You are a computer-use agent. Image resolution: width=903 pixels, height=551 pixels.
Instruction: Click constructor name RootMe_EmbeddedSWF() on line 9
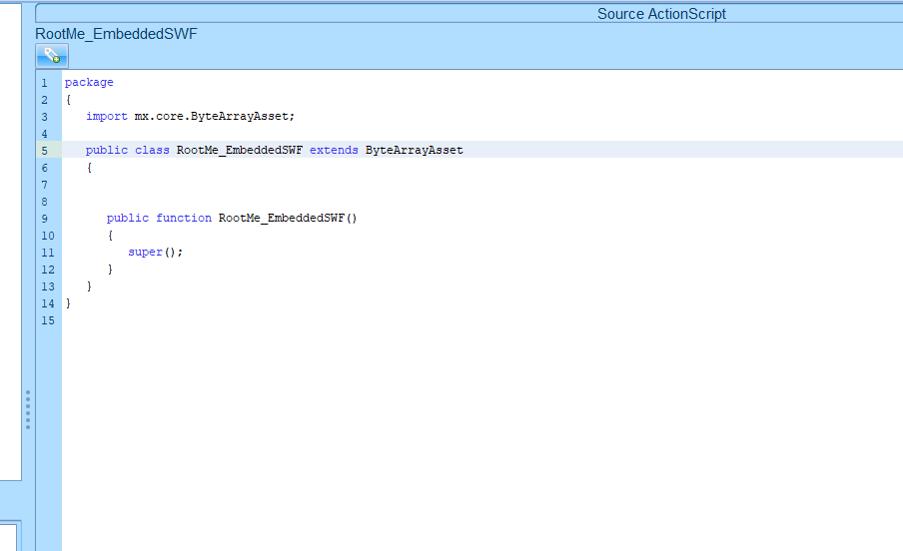coord(288,219)
